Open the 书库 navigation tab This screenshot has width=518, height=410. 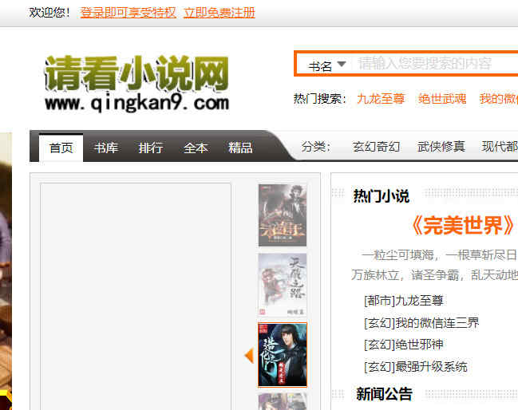pyautogui.click(x=106, y=148)
